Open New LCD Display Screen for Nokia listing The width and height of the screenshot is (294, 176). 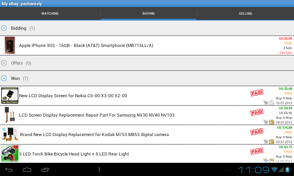(x=73, y=96)
